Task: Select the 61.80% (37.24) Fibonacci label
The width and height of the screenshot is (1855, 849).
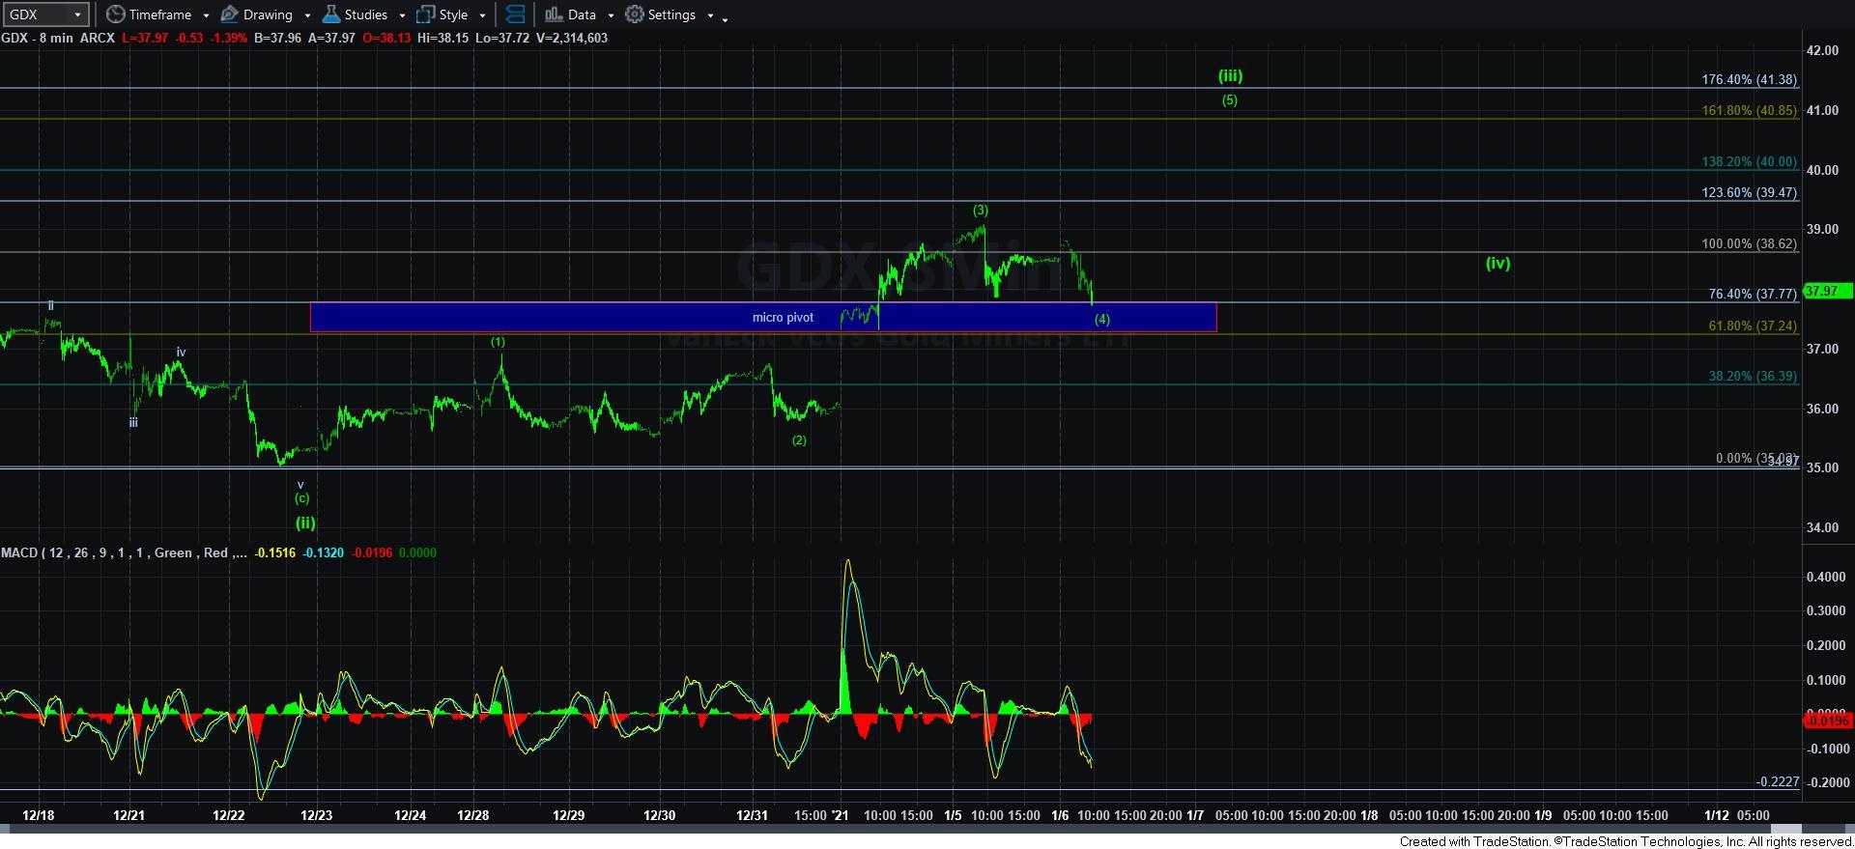Action: 1753,326
